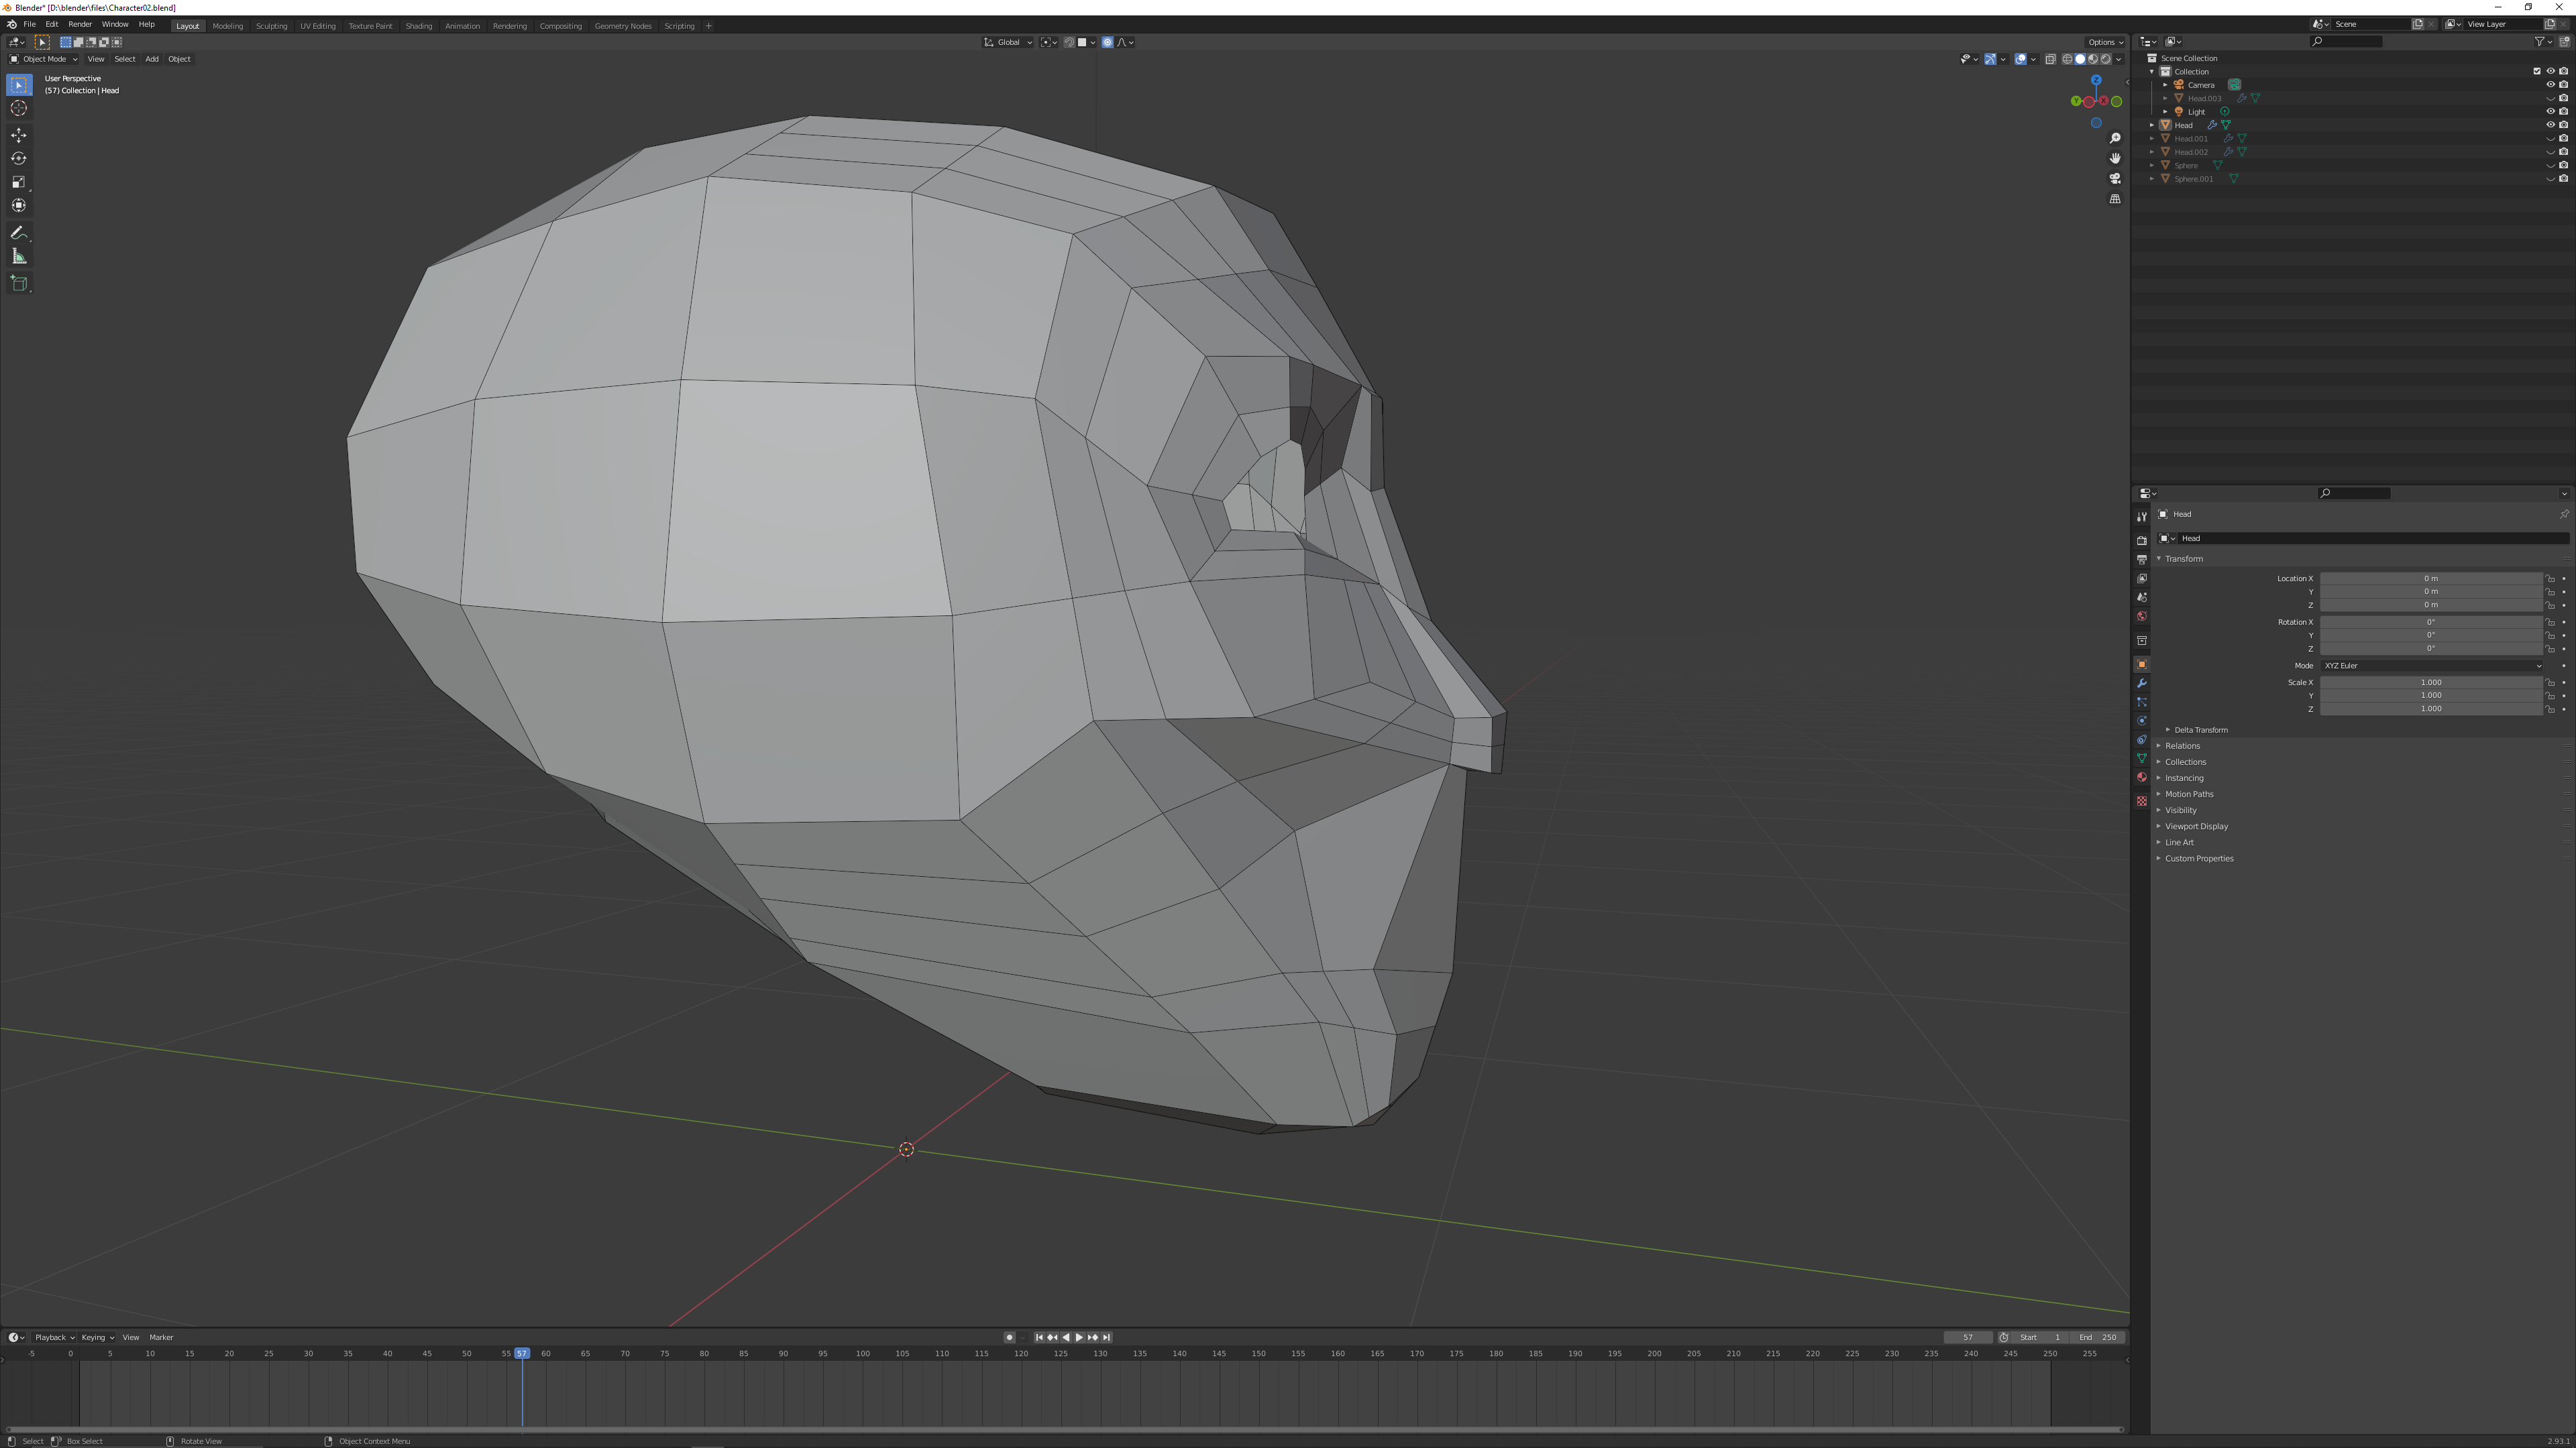Activate the Rotate tool
Viewport: 2576px width, 1448px height.
pyautogui.click(x=19, y=158)
